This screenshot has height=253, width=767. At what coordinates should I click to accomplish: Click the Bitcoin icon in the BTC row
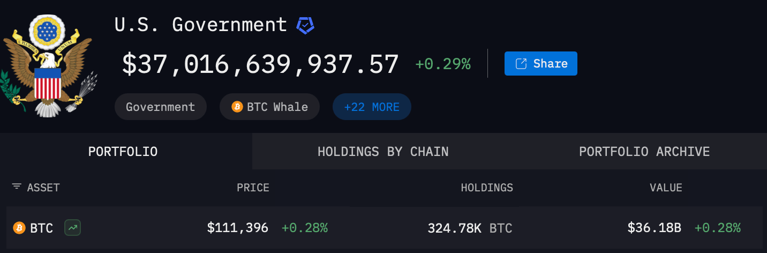(19, 228)
